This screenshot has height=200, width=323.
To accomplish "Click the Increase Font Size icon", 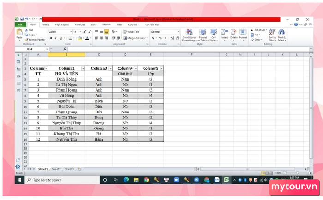I will 84,32.
